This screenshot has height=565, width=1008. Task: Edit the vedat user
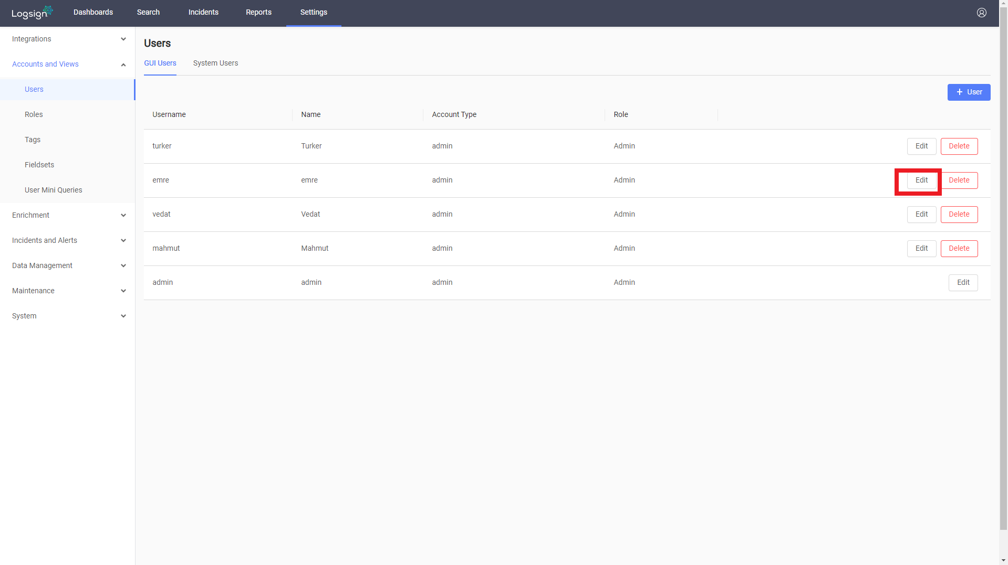click(x=921, y=214)
